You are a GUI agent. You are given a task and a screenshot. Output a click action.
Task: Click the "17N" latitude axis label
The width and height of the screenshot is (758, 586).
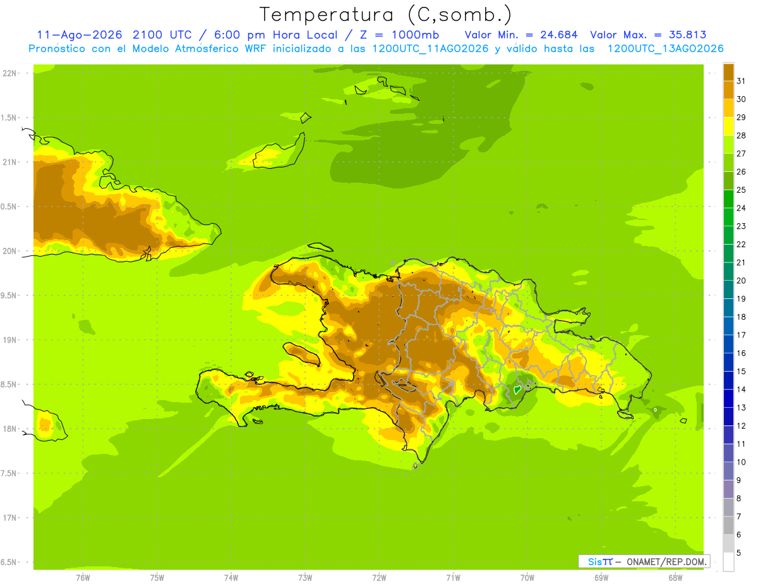click(x=9, y=518)
